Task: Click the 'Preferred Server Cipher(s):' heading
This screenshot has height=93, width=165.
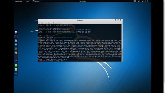Action: (x=50, y=28)
